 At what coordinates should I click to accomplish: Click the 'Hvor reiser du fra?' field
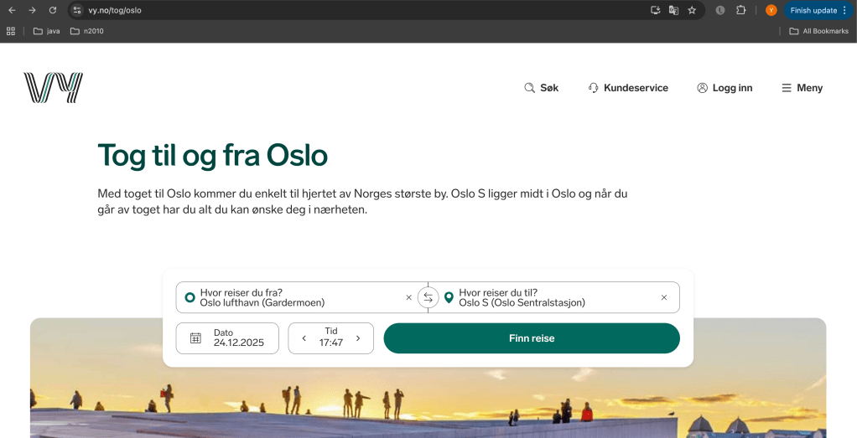(293, 297)
